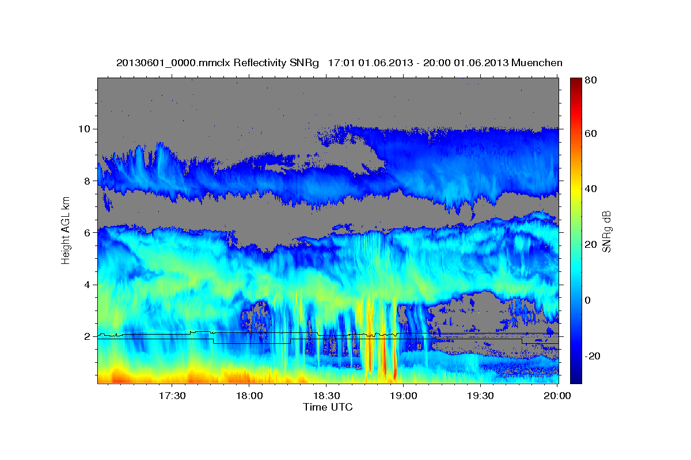Select the 18:00 time tick label
The height and width of the screenshot is (460, 691).
click(x=249, y=396)
